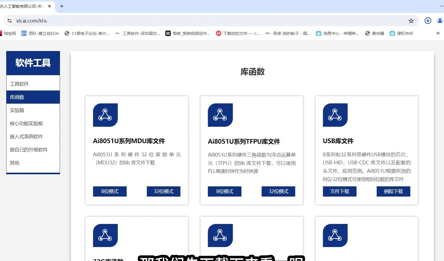
Task: Close the current browser tab
Action: 49,6
